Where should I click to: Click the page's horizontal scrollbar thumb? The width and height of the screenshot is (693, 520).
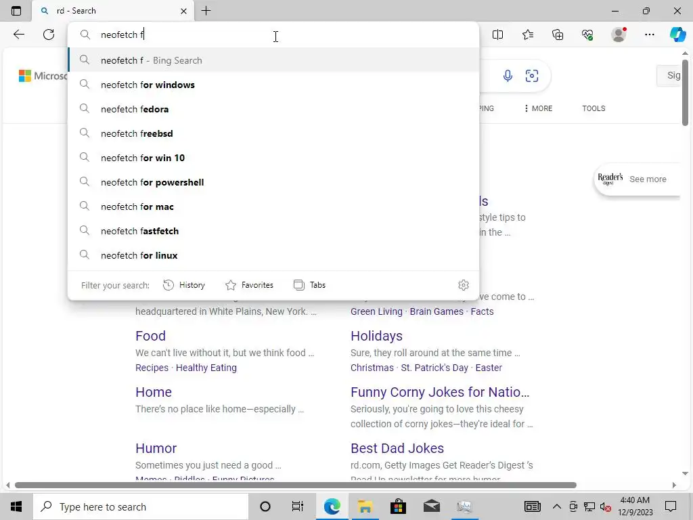[295, 485]
